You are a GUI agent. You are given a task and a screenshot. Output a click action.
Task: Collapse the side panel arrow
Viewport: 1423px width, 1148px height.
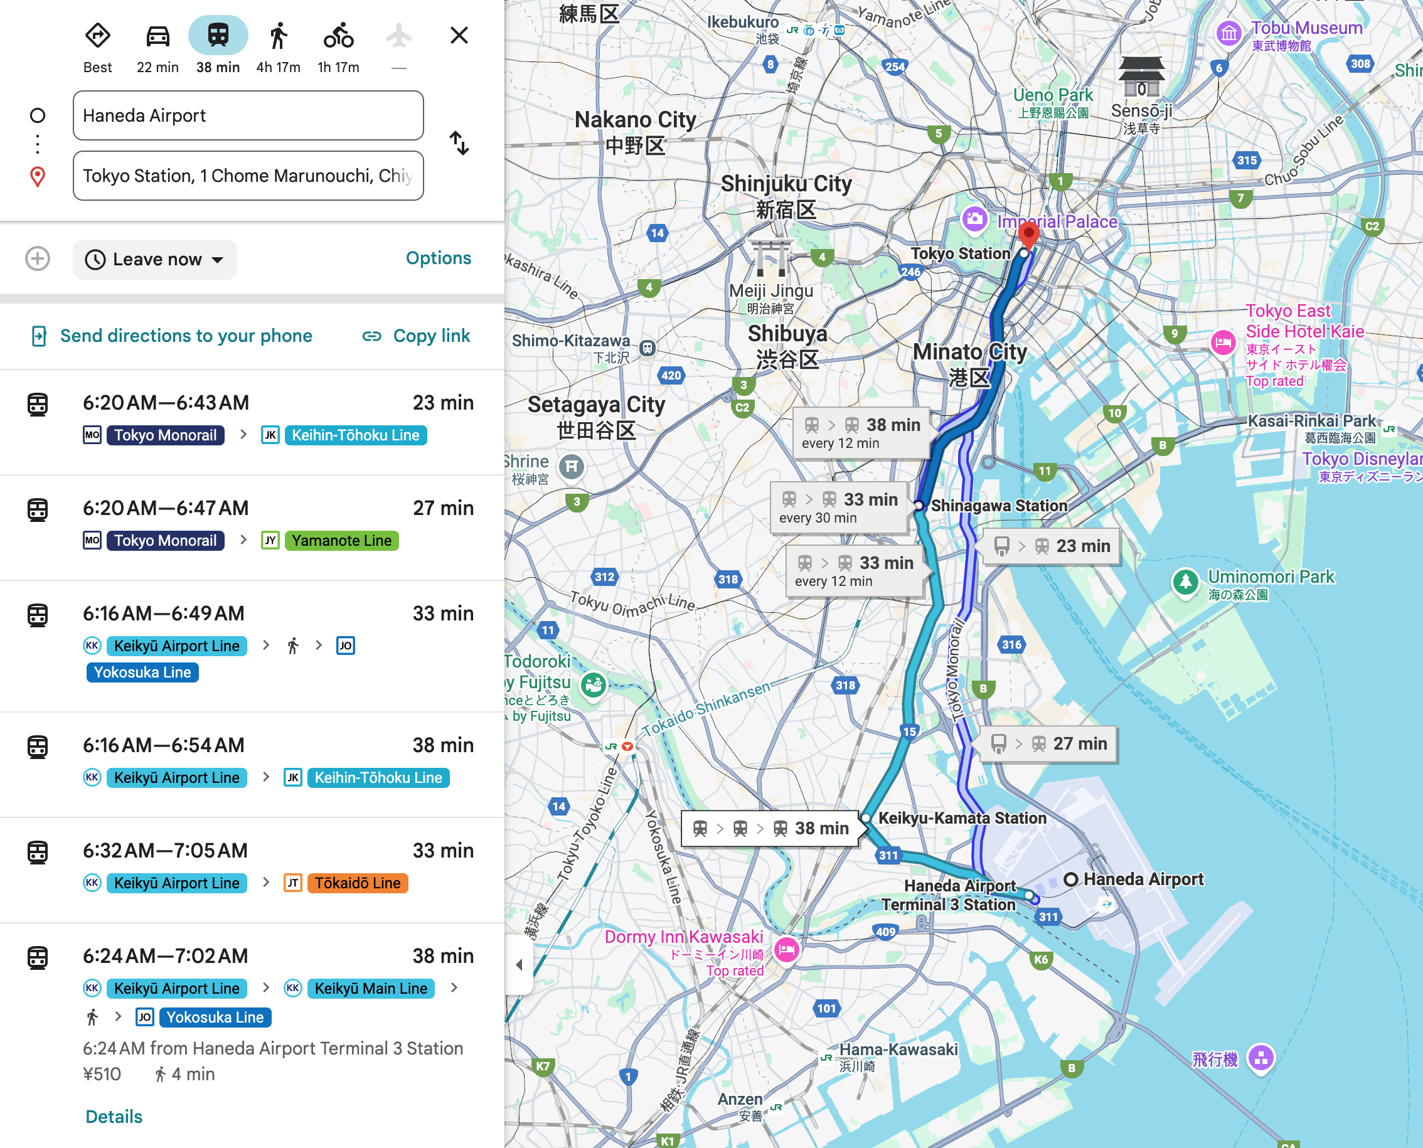click(x=519, y=965)
